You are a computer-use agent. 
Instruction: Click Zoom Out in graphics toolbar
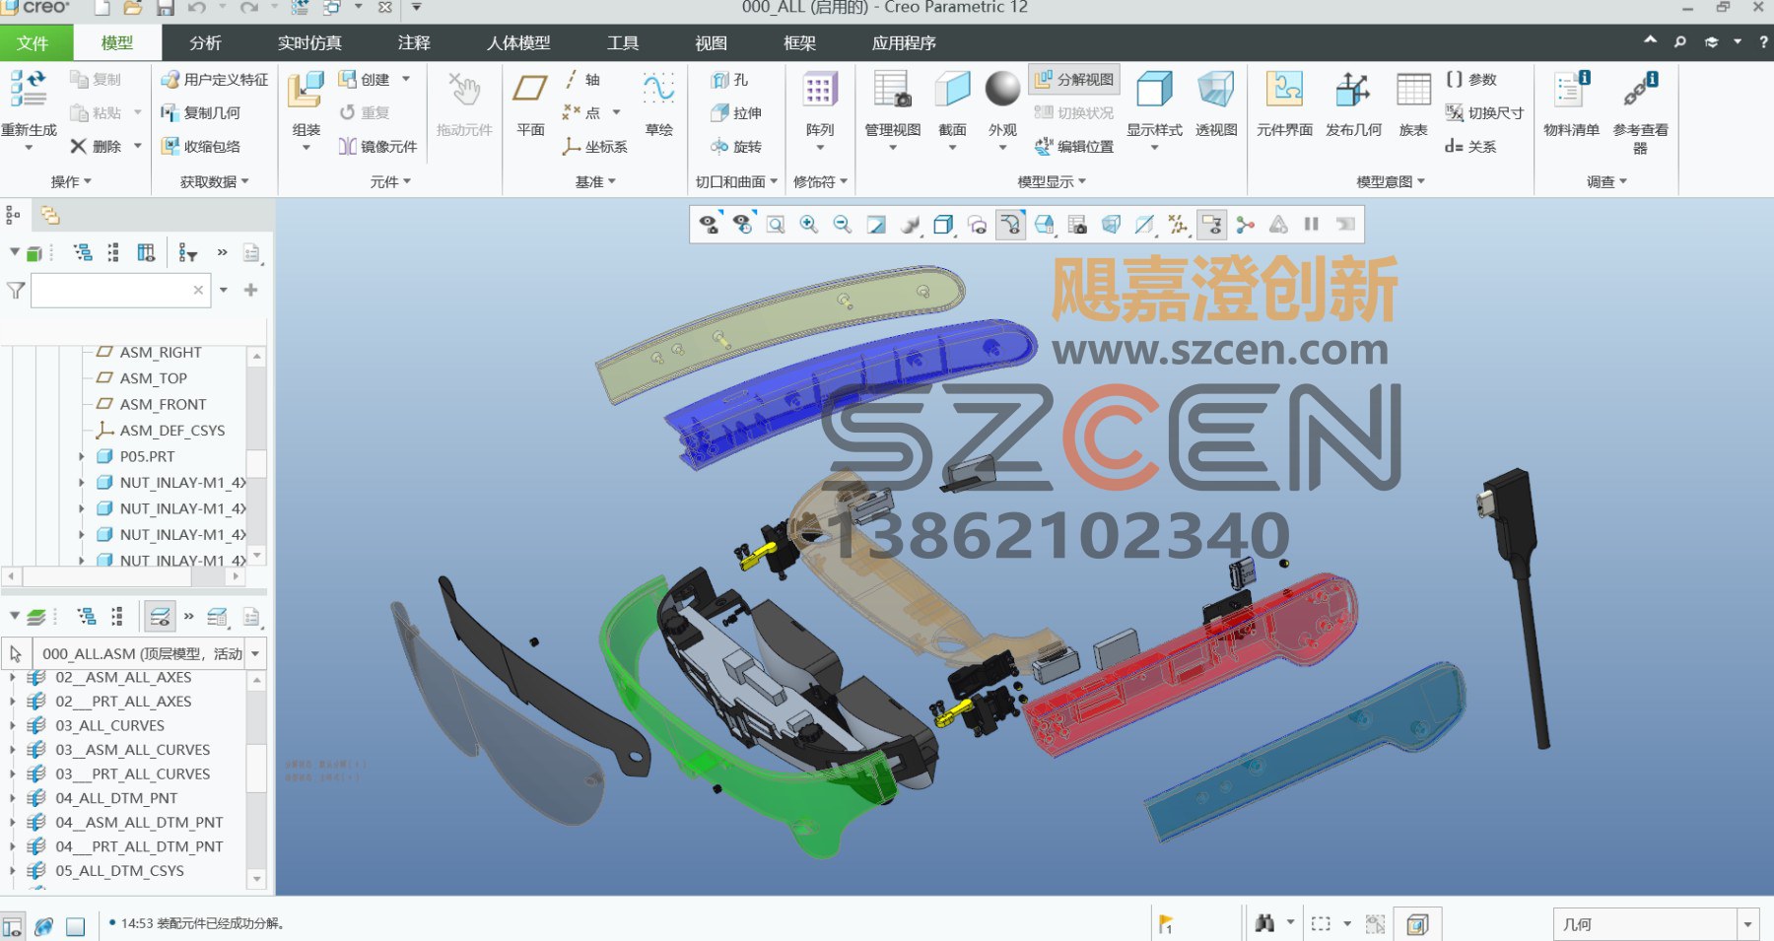coord(843,225)
